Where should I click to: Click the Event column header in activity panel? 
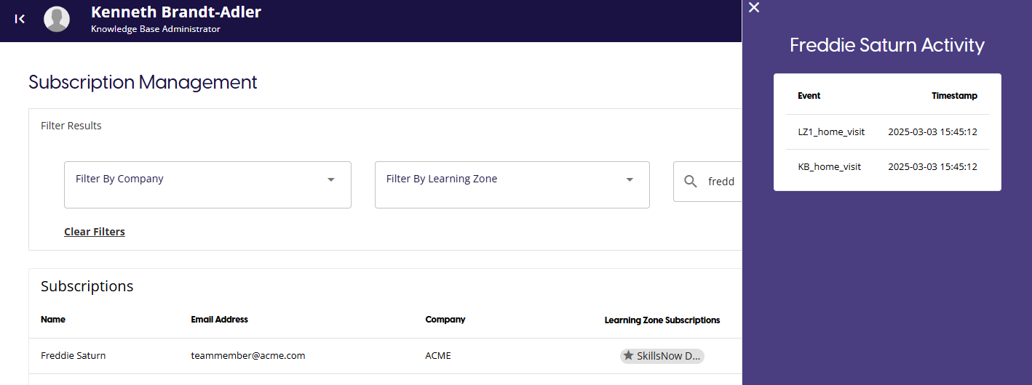click(x=809, y=96)
